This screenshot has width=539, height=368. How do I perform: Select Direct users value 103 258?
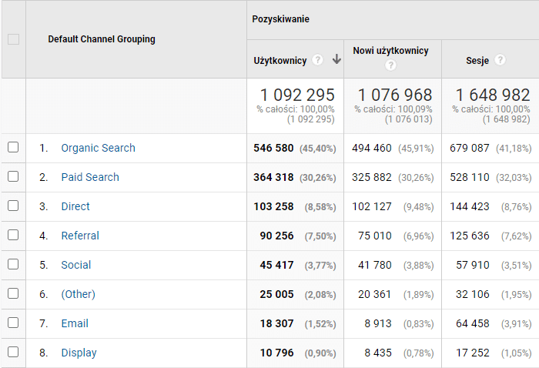click(x=273, y=206)
